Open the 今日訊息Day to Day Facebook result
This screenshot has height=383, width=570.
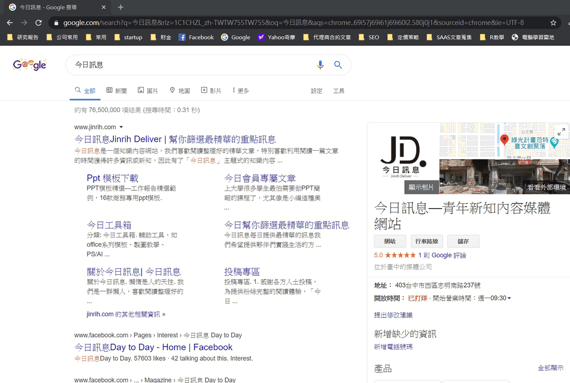pyautogui.click(x=153, y=347)
